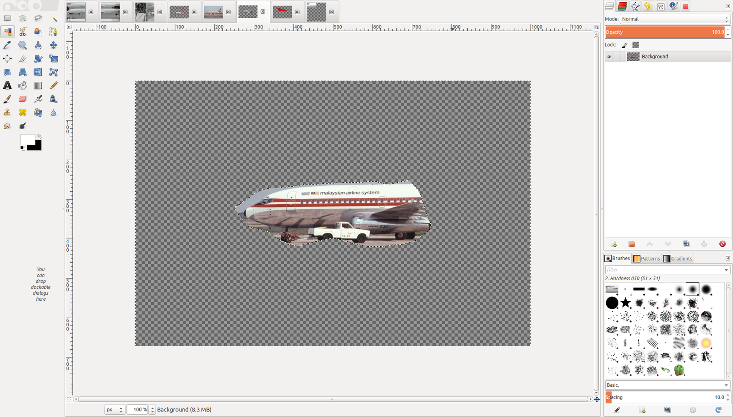Toggle the lock alpha channel checkerboard icon
The height and width of the screenshot is (417, 733).
pyautogui.click(x=635, y=45)
